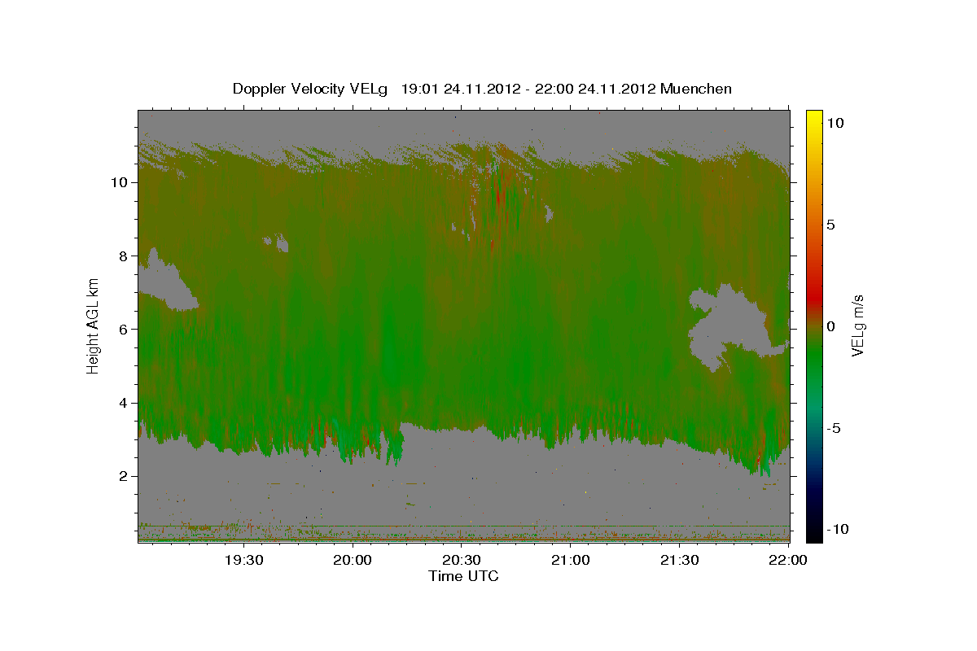Click the colorbar tick label 5
The image size is (977, 651).
(x=832, y=225)
